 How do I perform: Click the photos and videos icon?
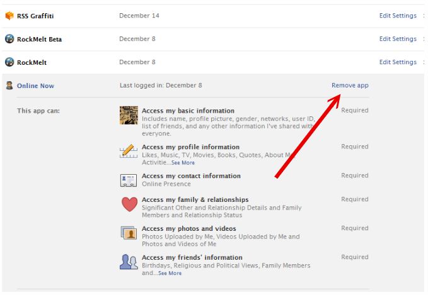129,233
